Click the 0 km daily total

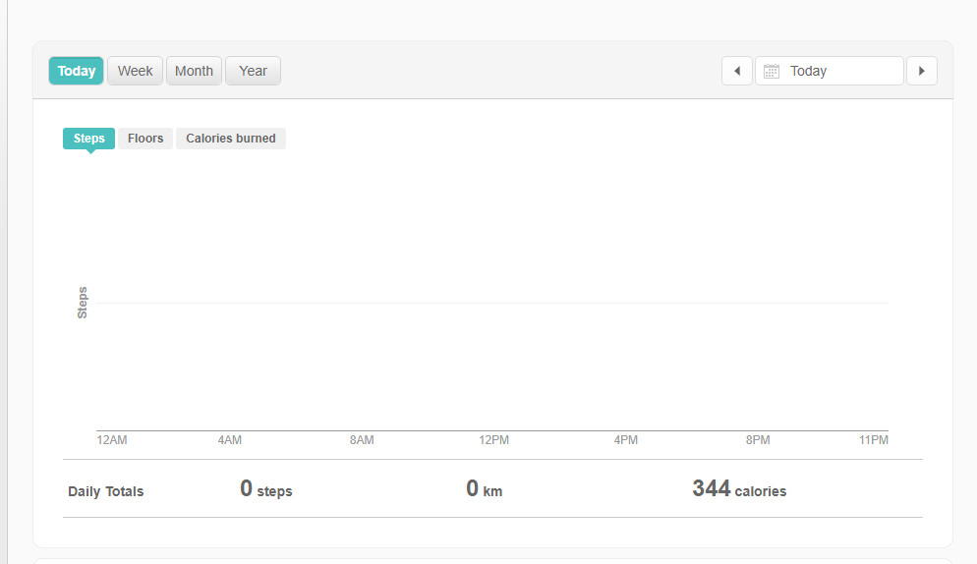tap(484, 489)
